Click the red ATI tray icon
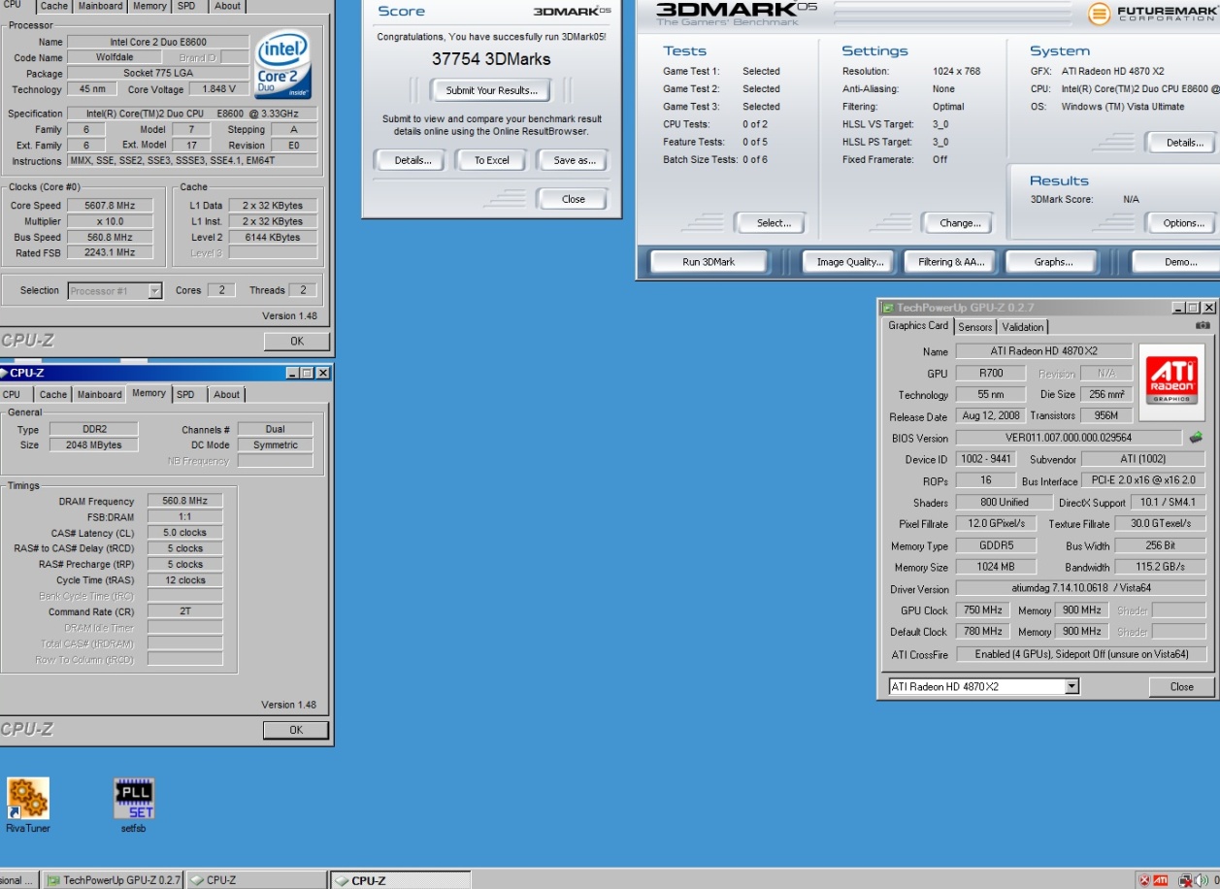The height and width of the screenshot is (889, 1220). click(1160, 880)
